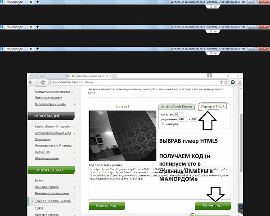Open the Chrome hamburger menu
The height and width of the screenshot is (216, 270).
pyautogui.click(x=239, y=82)
